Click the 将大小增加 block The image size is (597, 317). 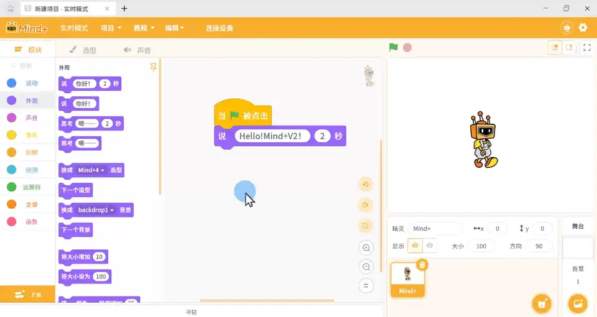point(83,257)
